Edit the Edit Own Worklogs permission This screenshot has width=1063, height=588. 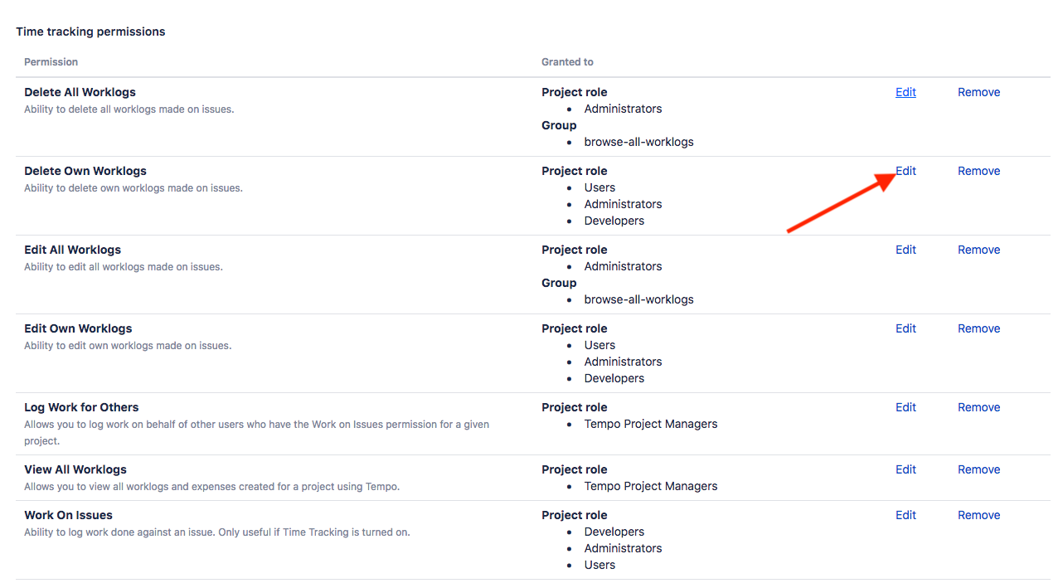(x=905, y=328)
